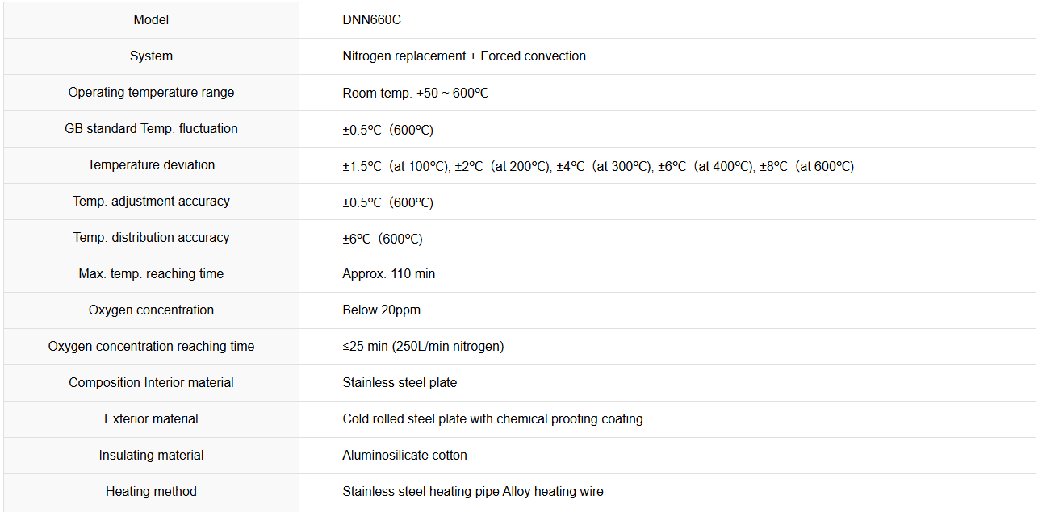Click Stainless steel plate value
This screenshot has height=512, width=1038.
(x=400, y=383)
